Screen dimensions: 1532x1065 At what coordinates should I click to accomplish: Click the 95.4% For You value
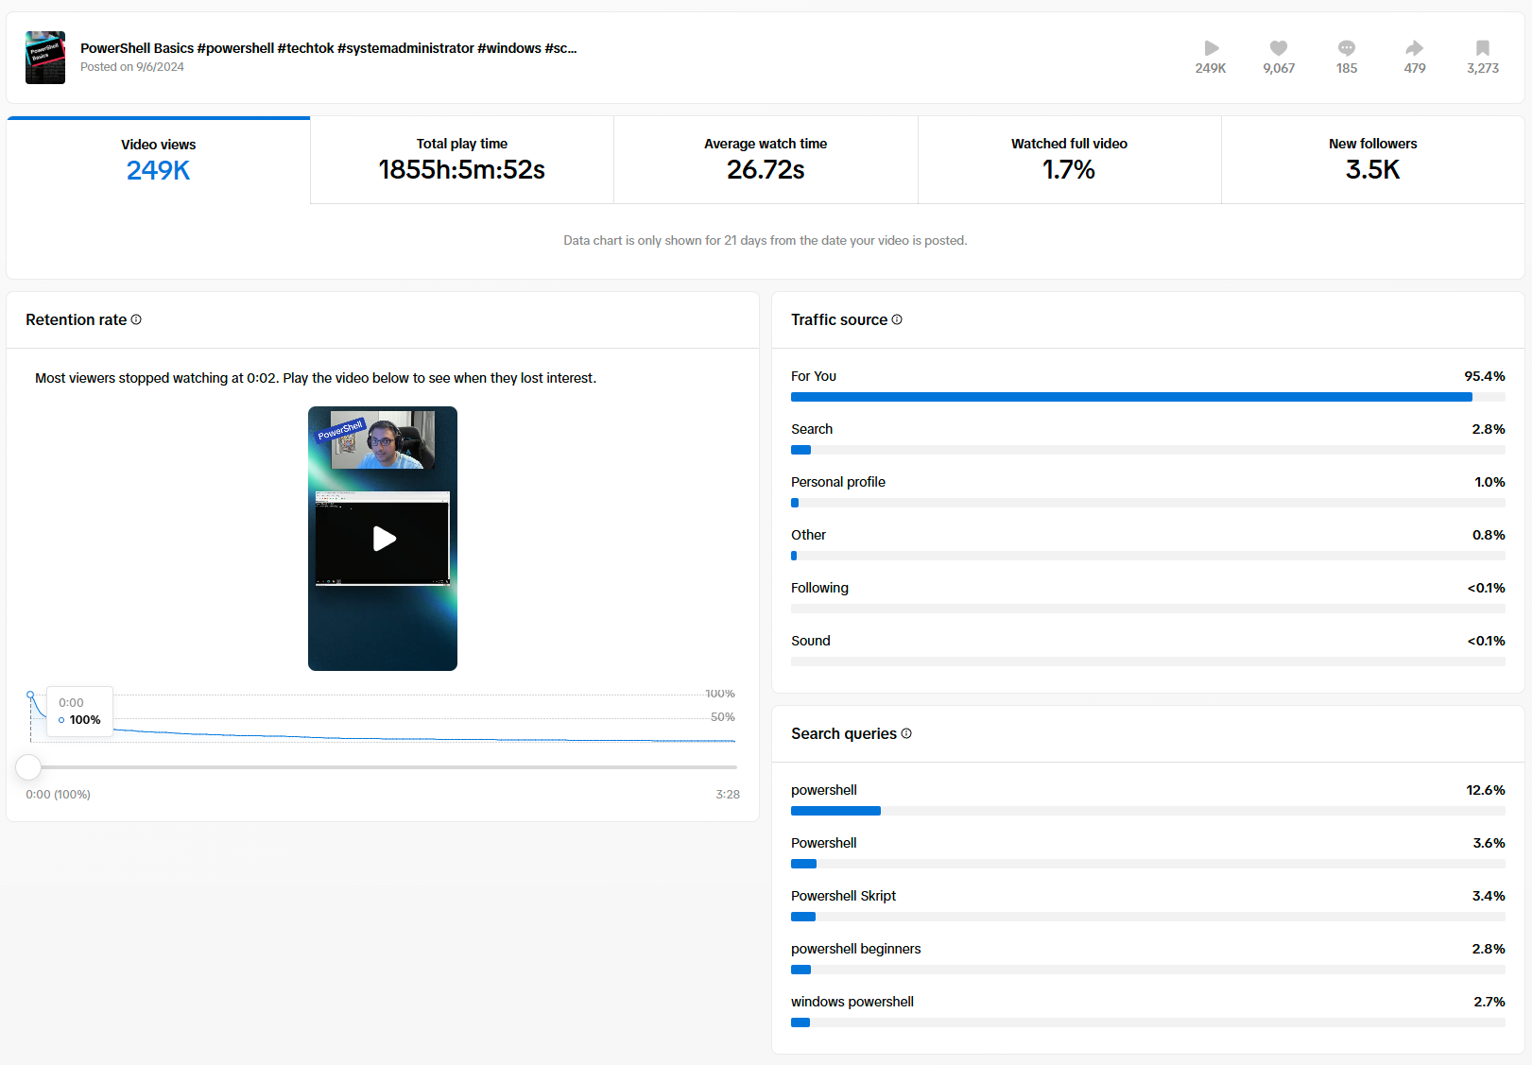click(1485, 376)
